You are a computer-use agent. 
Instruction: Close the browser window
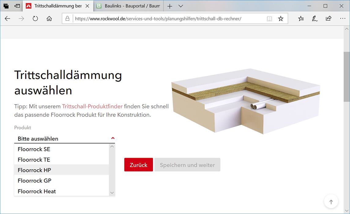tap(341, 6)
